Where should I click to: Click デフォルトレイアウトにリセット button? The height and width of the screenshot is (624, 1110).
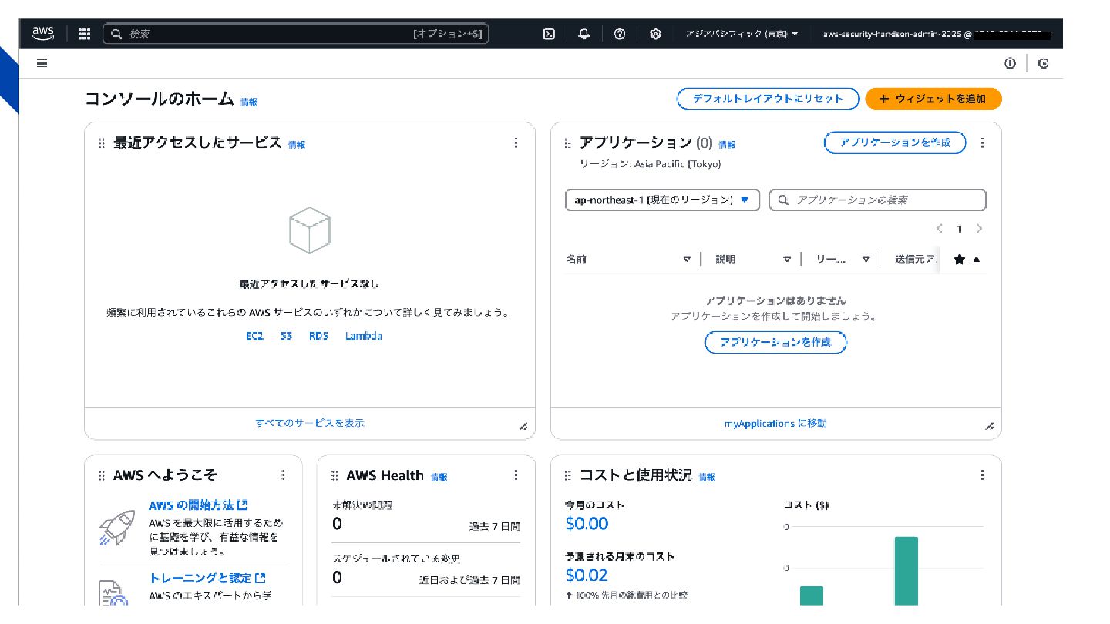(768, 99)
